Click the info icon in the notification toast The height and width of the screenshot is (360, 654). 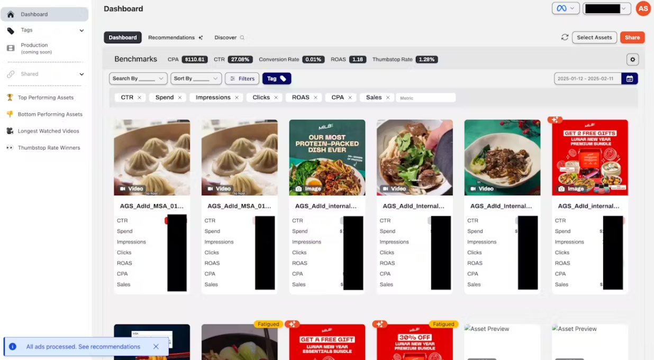click(x=13, y=347)
